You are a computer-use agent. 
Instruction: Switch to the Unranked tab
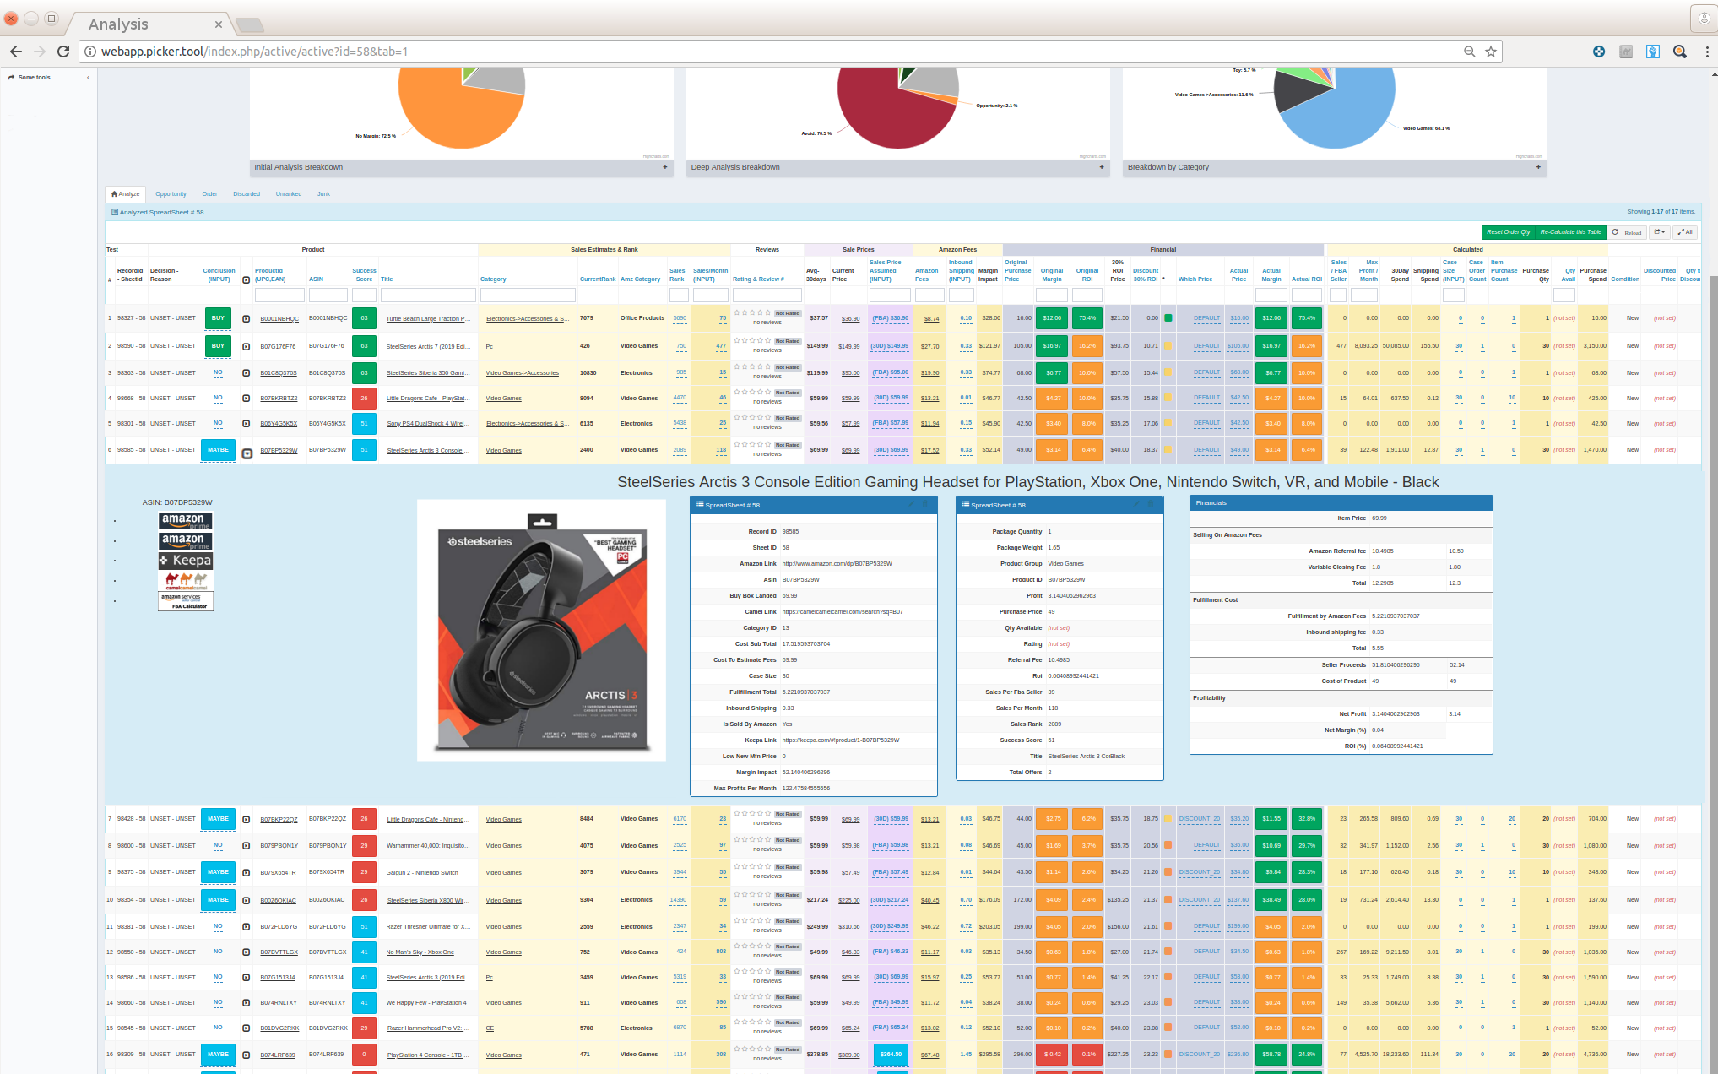click(289, 194)
